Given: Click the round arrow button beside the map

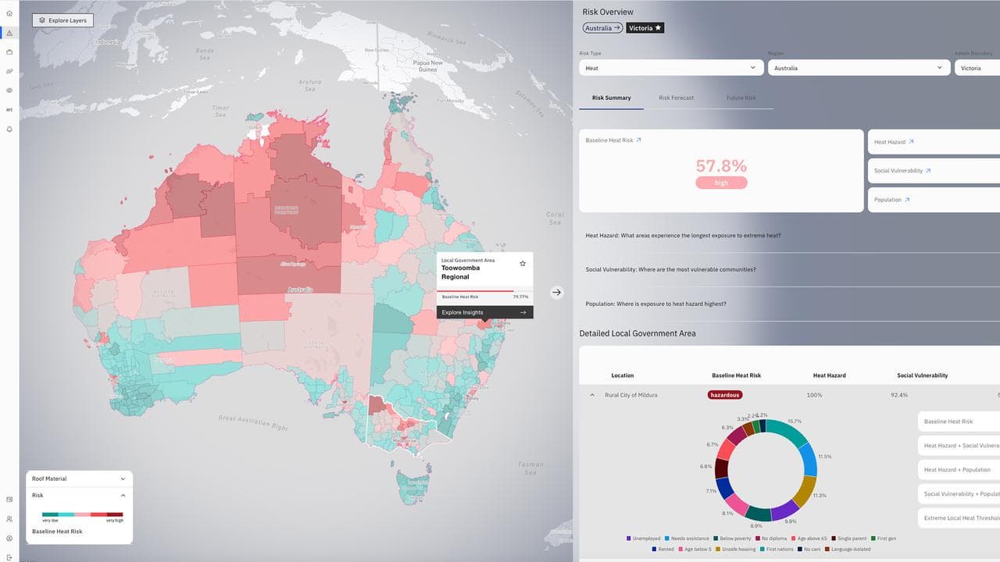Looking at the screenshot, I should pyautogui.click(x=556, y=292).
